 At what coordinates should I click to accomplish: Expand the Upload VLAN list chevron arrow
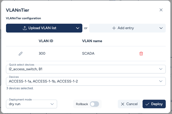[77, 28]
